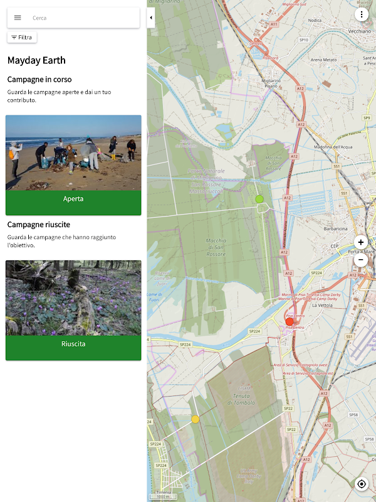Select the yellow campaign marker near Tombolo

[x=196, y=419]
